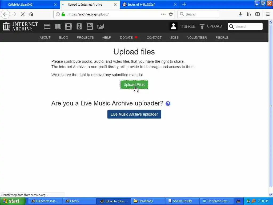
Task: Click Live Music Archive uploader button
Action: tap(134, 114)
